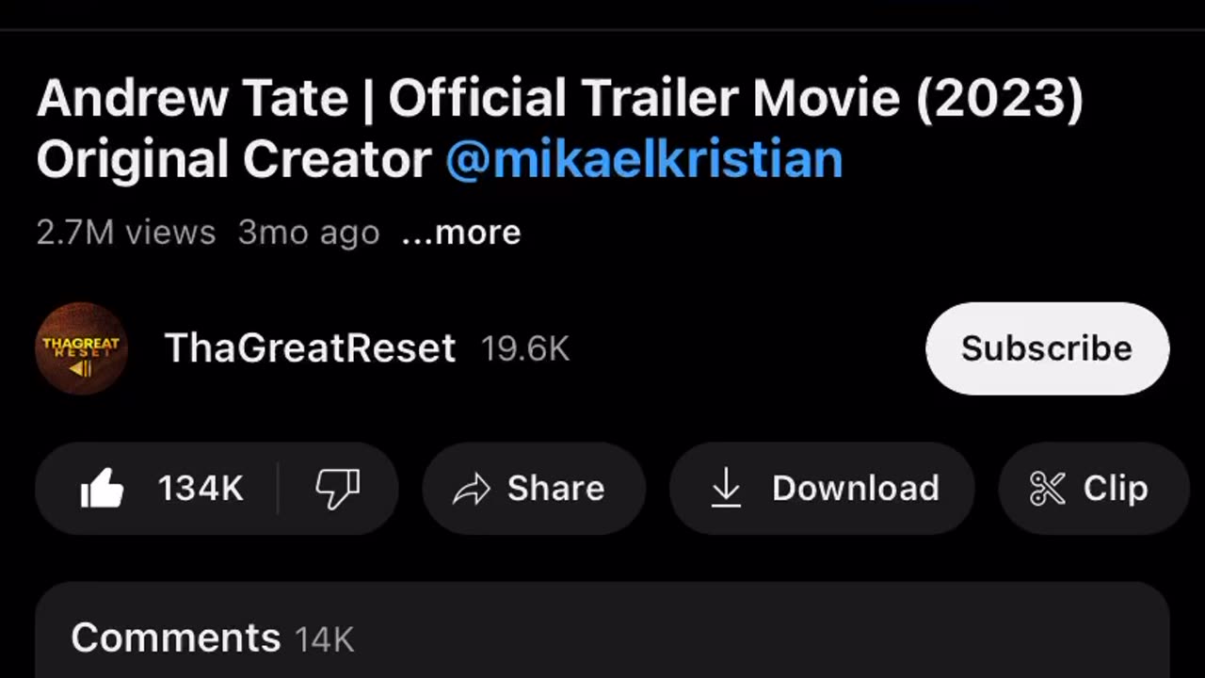1205x678 pixels.
Task: Tap the "3mo ago" upload date
Action: click(309, 233)
